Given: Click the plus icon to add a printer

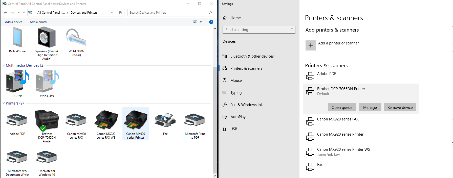Looking at the screenshot, I should 311,45.
